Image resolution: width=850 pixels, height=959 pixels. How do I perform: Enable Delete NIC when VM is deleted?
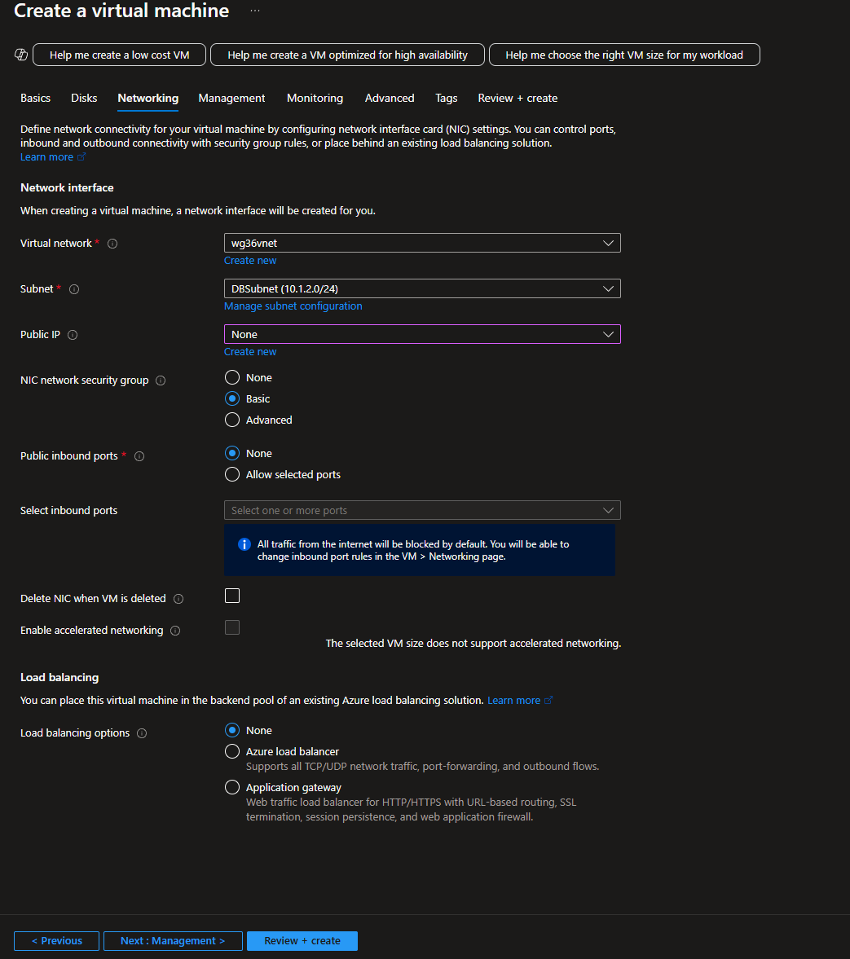pyautogui.click(x=232, y=596)
